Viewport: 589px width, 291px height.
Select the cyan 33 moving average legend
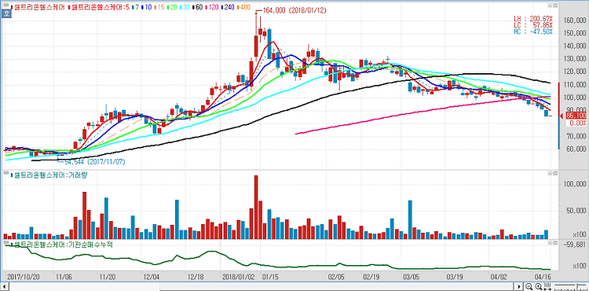pyautogui.click(x=185, y=7)
